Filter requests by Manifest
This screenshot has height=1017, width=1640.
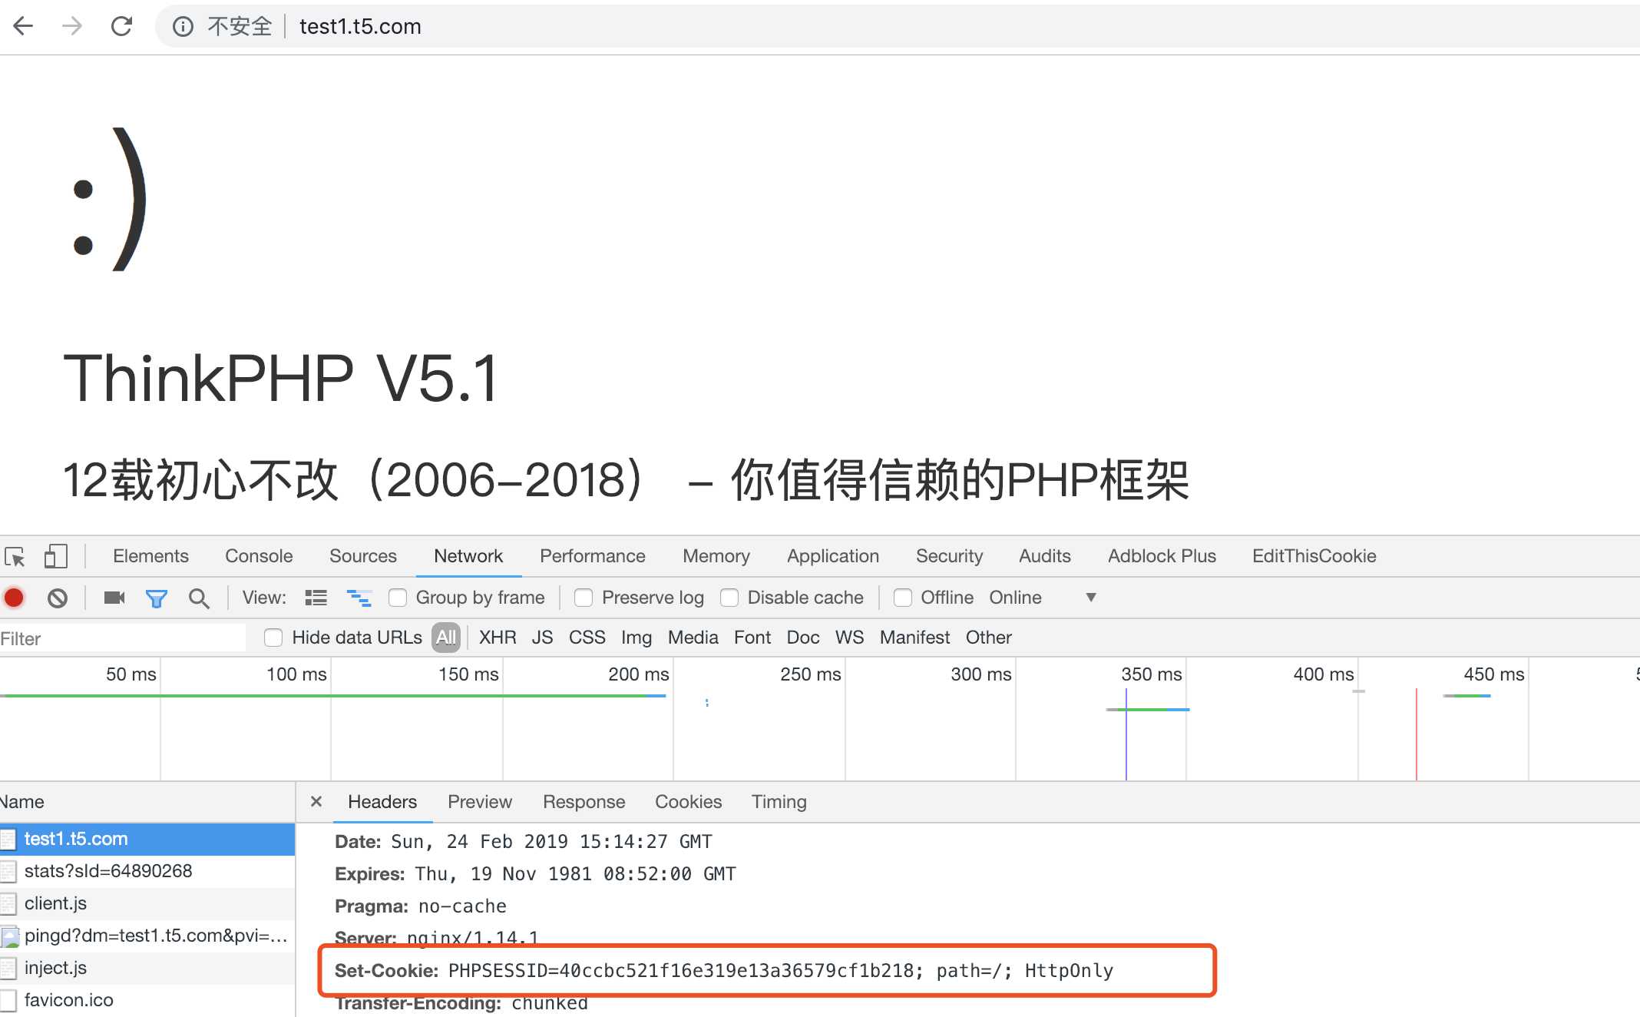tap(915, 638)
